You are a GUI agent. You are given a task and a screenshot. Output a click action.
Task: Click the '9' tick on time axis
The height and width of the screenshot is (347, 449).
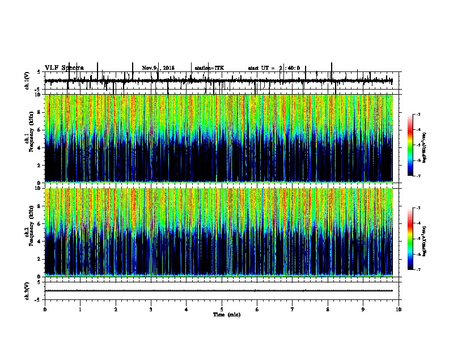(363, 310)
